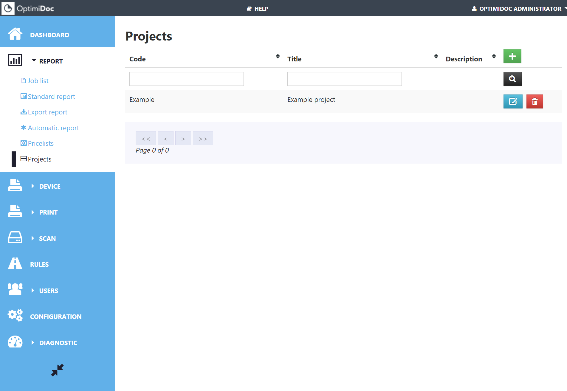Delete the Example project with trash icon

coord(535,102)
